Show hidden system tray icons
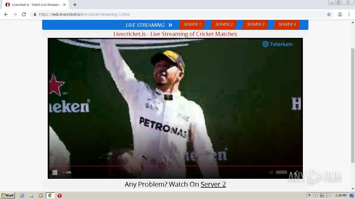The width and height of the screenshot is (355, 199). [x=310, y=195]
